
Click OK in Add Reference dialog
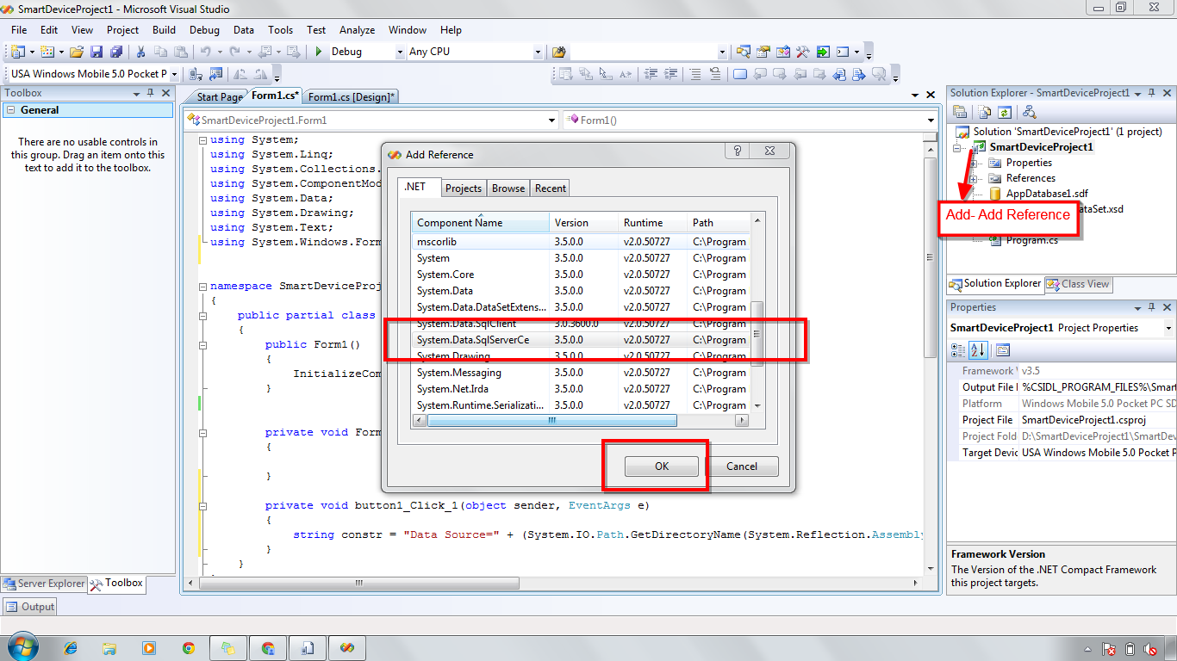pyautogui.click(x=662, y=466)
